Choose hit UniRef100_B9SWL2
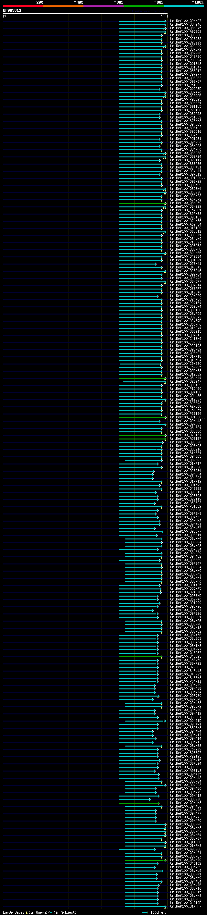This screenshot has height=915, width=207. 186,128
